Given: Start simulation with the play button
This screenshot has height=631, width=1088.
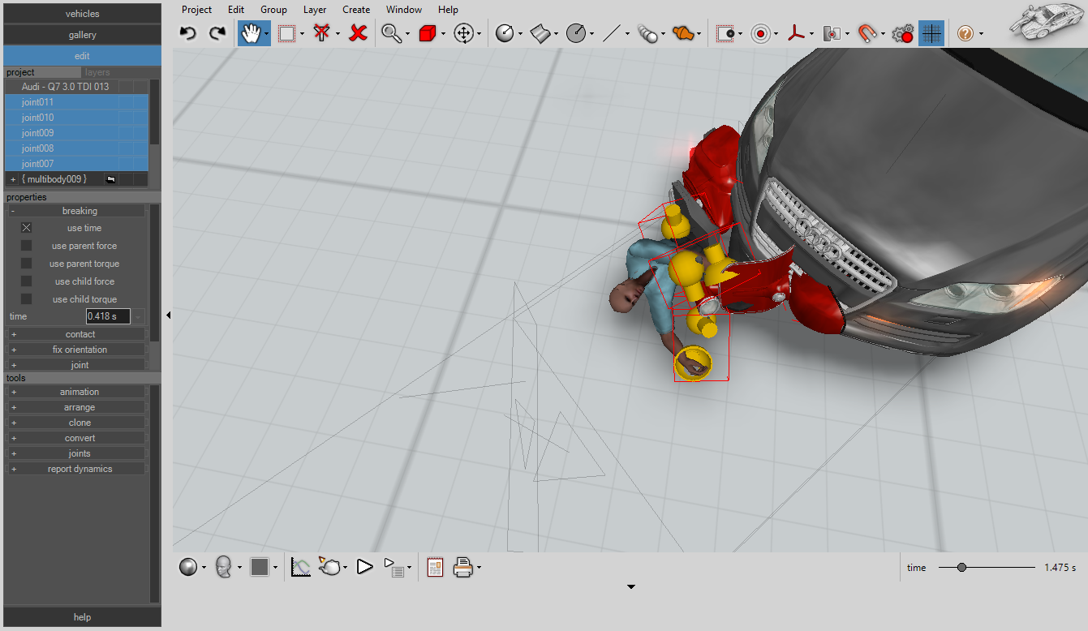Looking at the screenshot, I should click(x=364, y=567).
